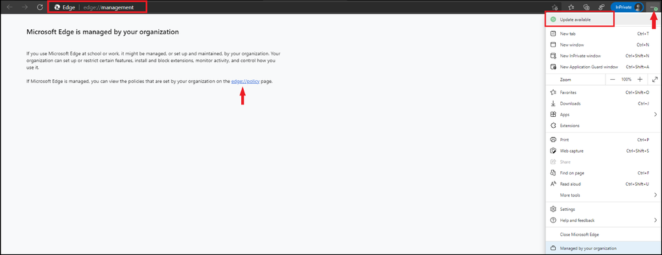Viewport: 662px width, 255px height.
Task: Open Settings from the menu
Action: (603, 210)
